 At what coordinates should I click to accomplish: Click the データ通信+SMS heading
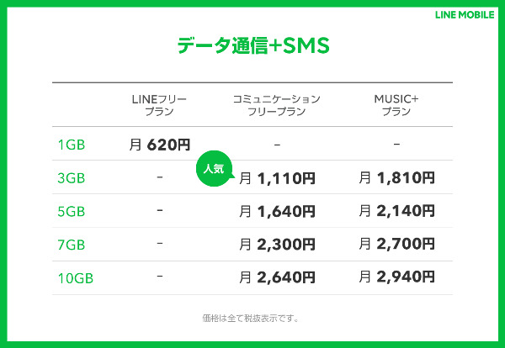pyautogui.click(x=253, y=45)
